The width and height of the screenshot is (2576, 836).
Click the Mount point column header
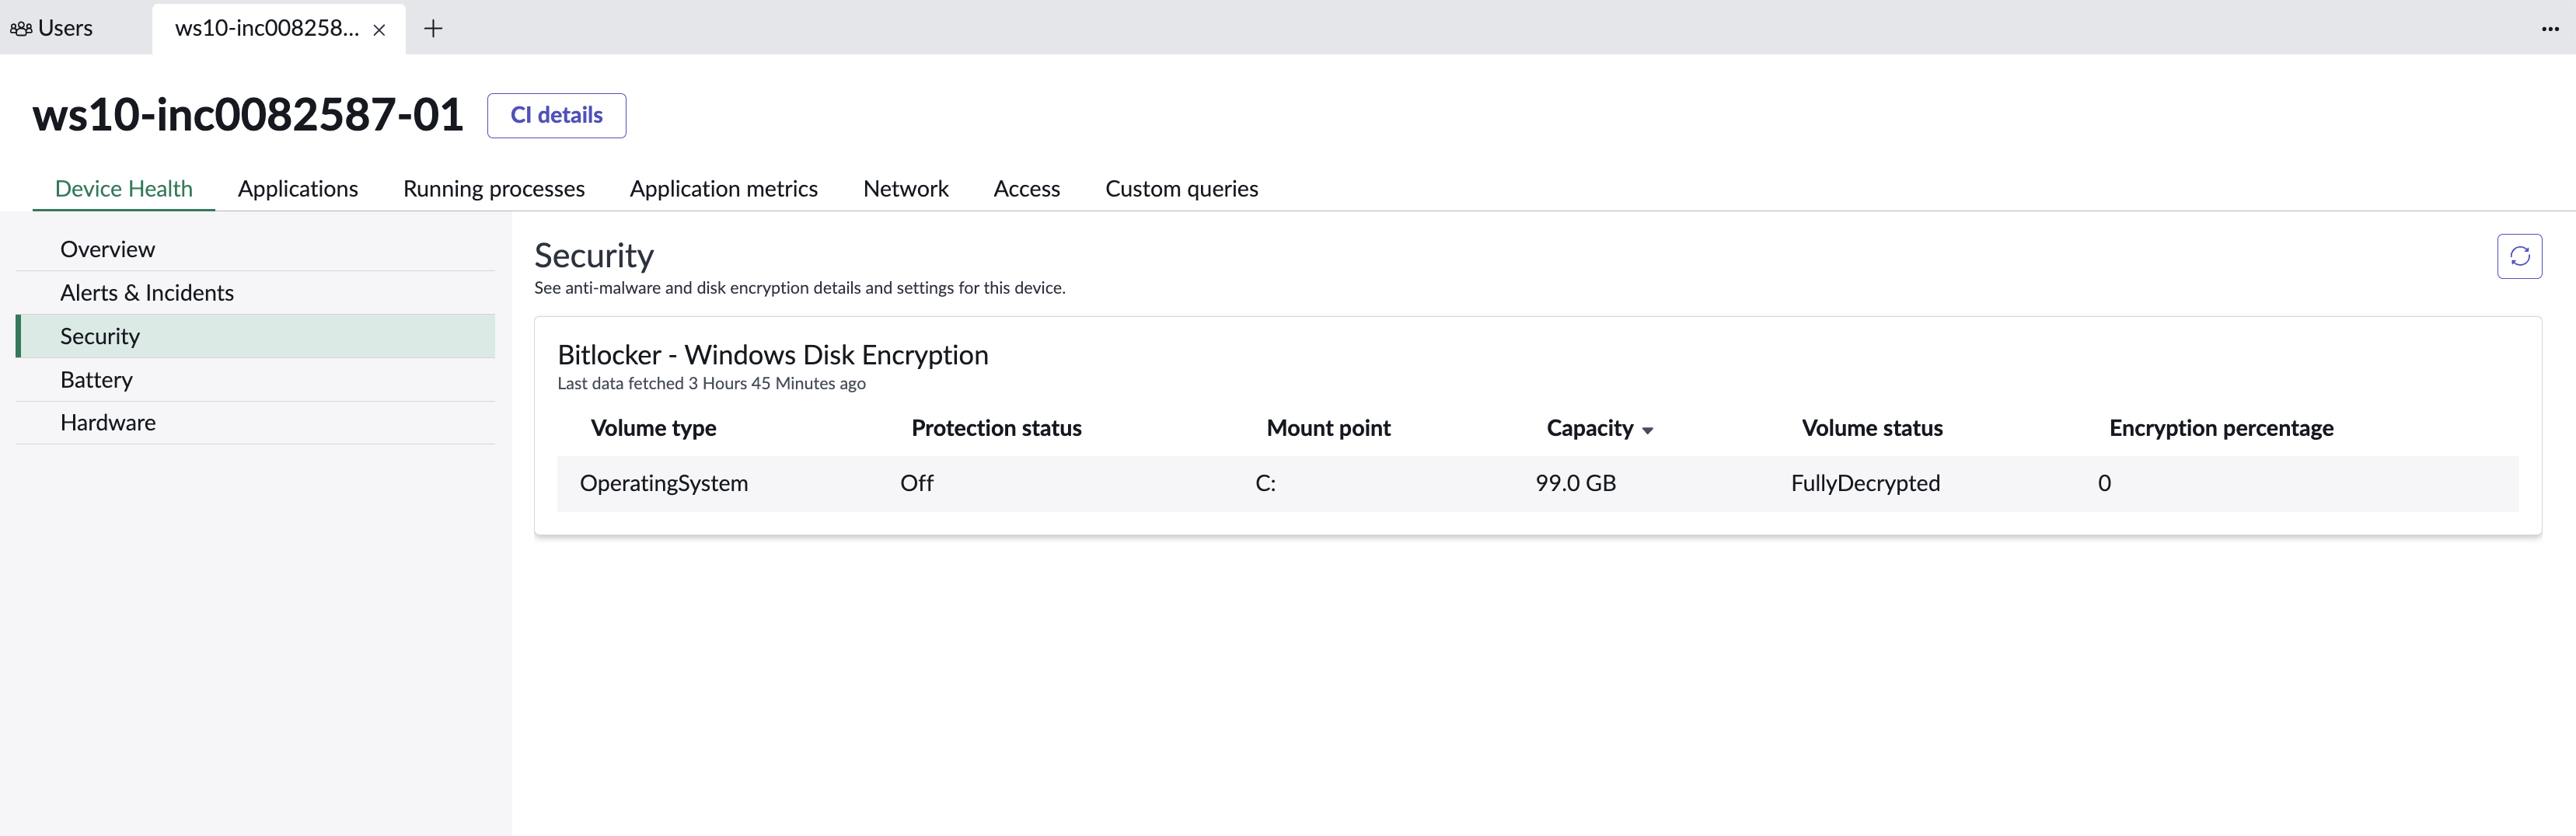tap(1328, 428)
